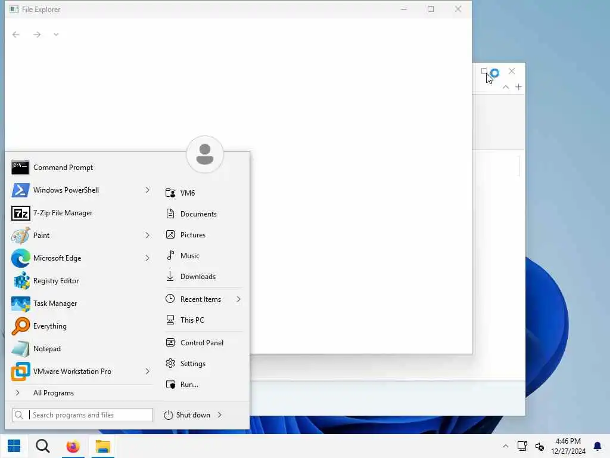
Task: Minimize the File Explorer window
Action: 404,9
